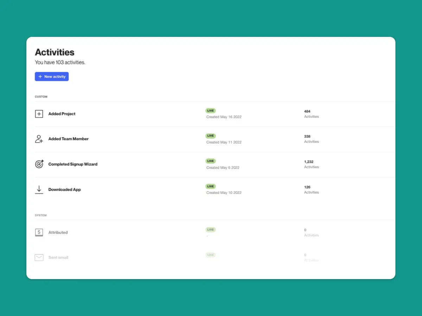This screenshot has width=422, height=316.
Task: Open the Added Project activity
Action: [62, 114]
